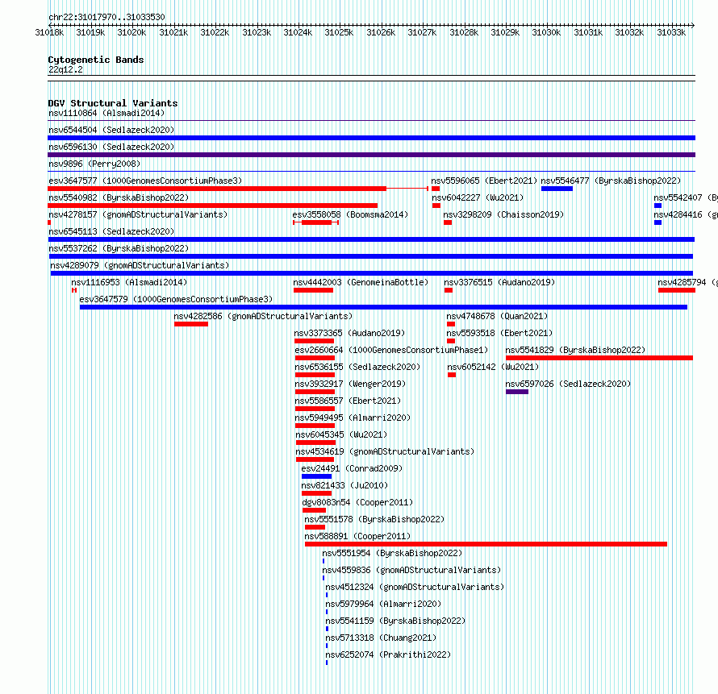Click the nsv3298209 (Chaisson2019) label
This screenshot has height=694, width=718.
click(x=503, y=214)
